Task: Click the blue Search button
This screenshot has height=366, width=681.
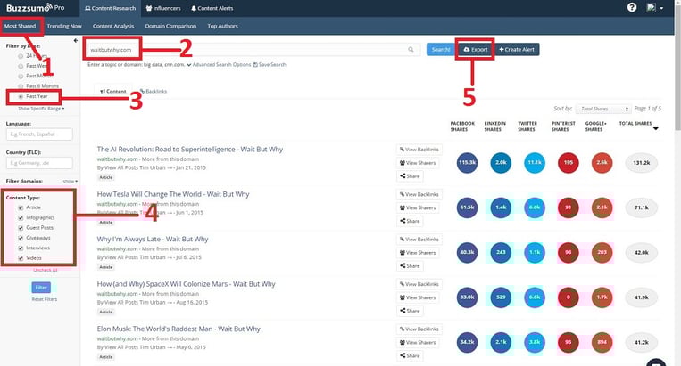Action: (x=440, y=49)
